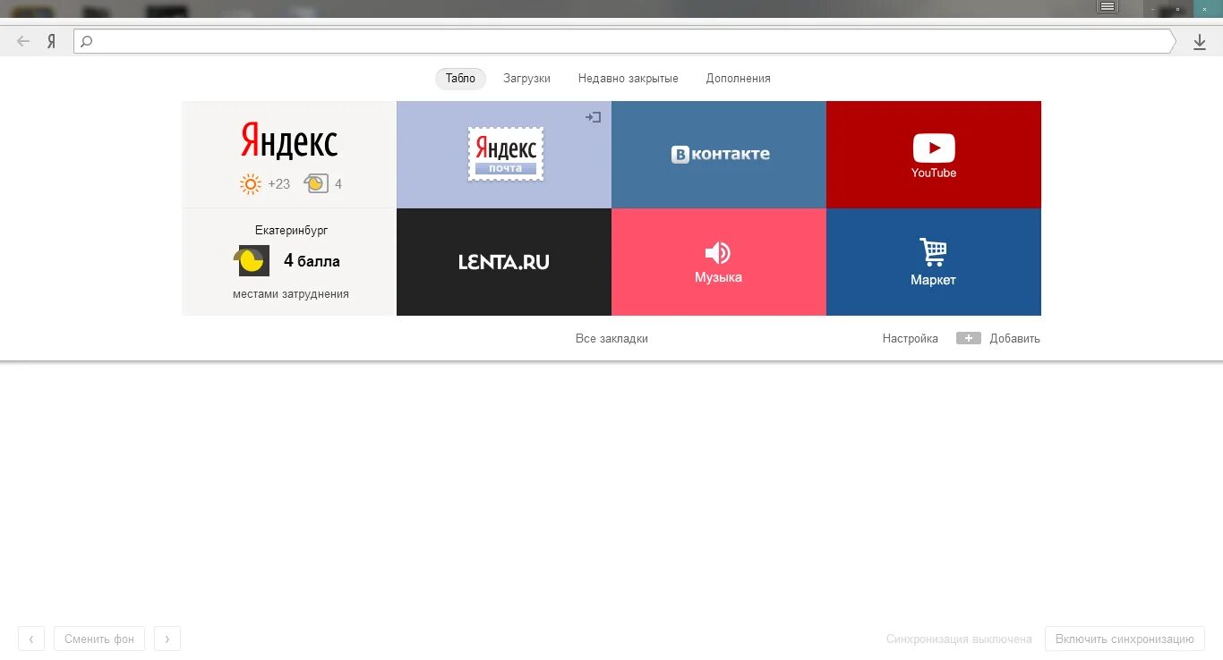Click the plus icon next to Добавить

pyautogui.click(x=969, y=339)
